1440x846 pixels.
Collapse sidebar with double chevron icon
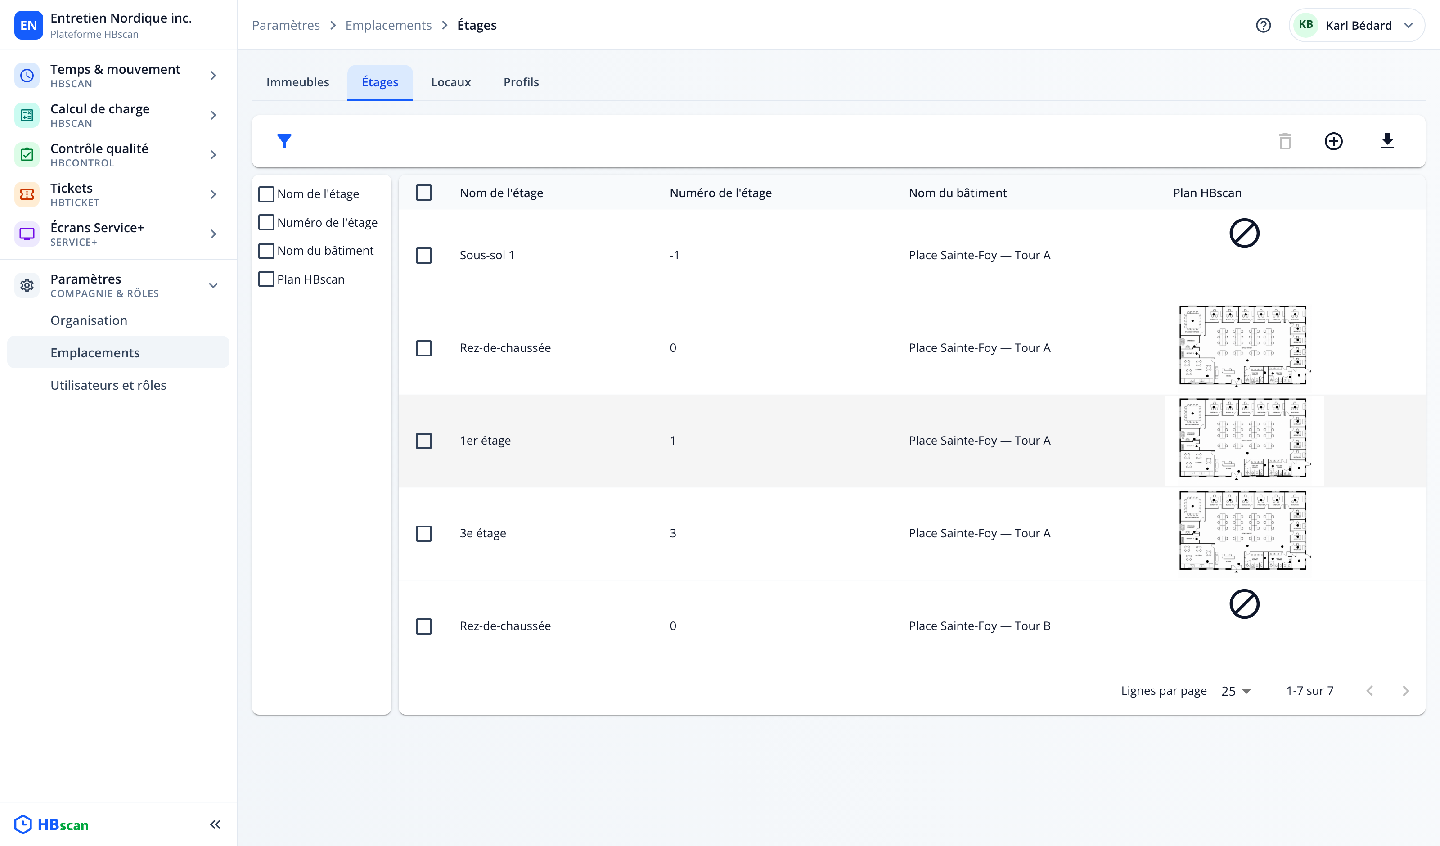[x=215, y=824]
